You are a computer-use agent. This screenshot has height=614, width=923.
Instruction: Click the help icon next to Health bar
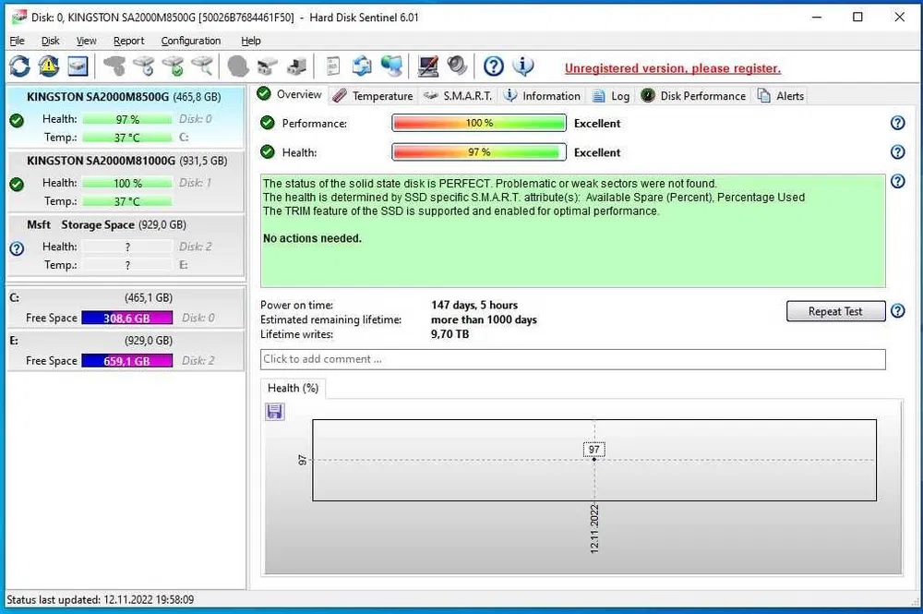click(x=898, y=151)
